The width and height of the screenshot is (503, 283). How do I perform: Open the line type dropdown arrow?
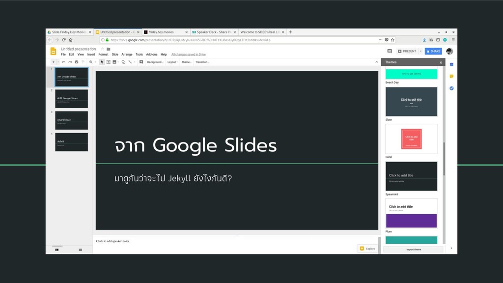click(x=135, y=62)
